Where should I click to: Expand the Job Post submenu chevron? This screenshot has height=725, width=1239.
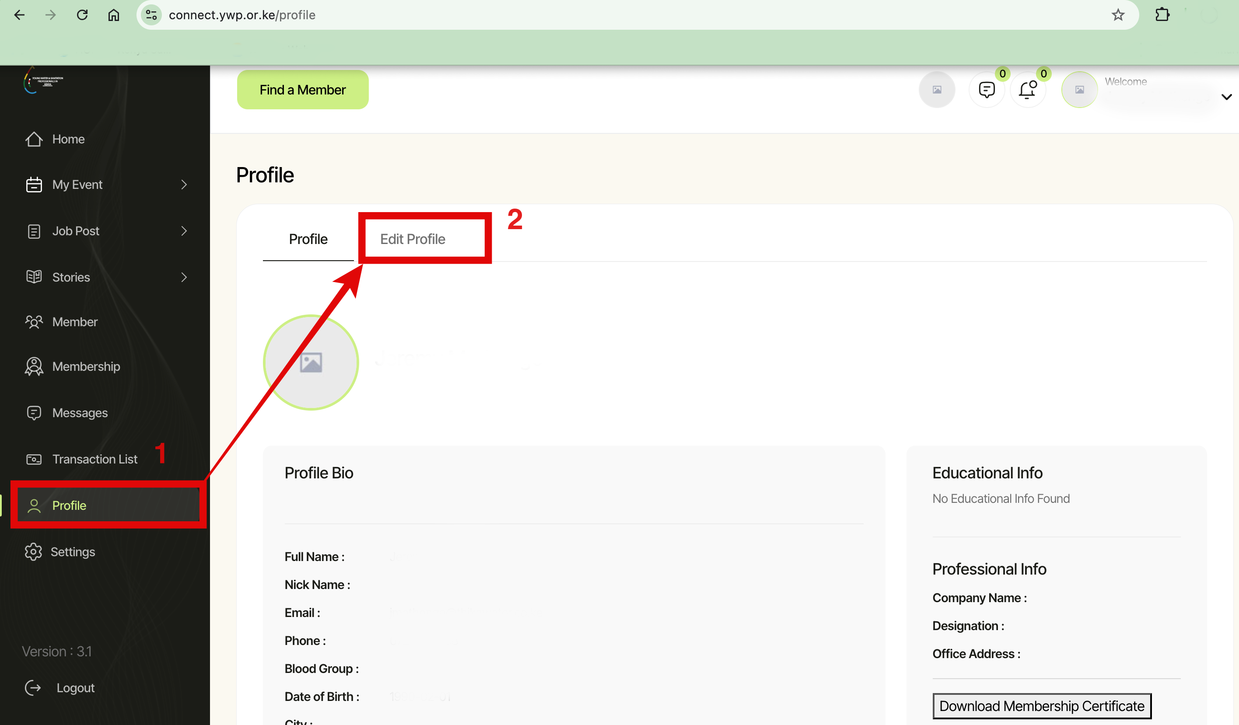[184, 231]
